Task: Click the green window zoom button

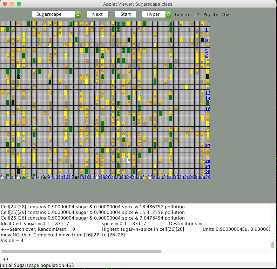Action: point(19,4)
